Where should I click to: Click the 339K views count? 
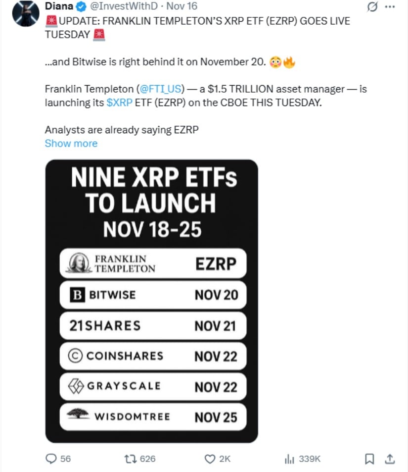310,459
